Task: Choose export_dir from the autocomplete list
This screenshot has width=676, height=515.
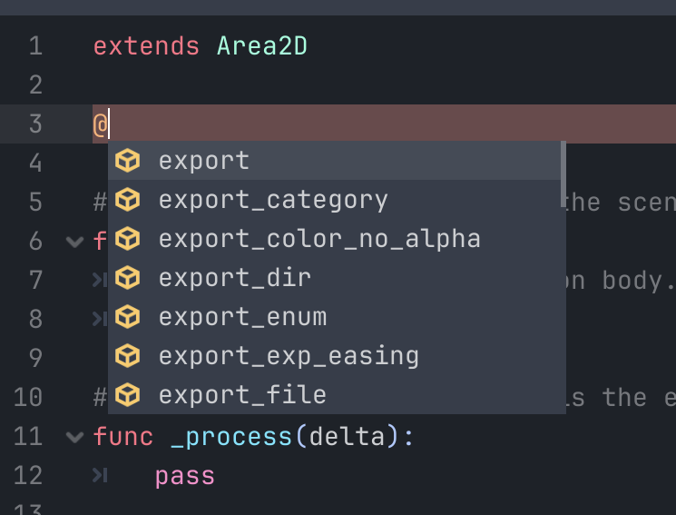Action: click(235, 278)
